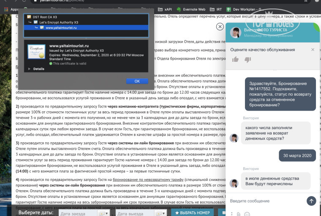The height and width of the screenshot is (216, 321).
Task: Close the chat widget with circled X
Action: pos(220,27)
